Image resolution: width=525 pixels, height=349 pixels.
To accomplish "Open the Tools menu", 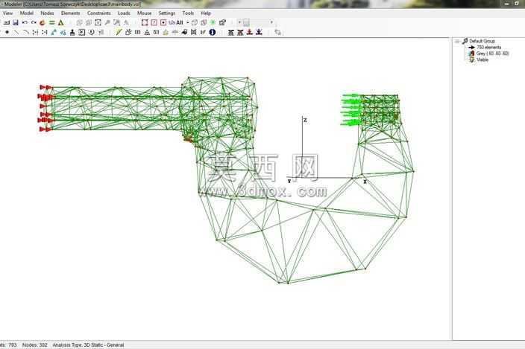I will tap(188, 13).
